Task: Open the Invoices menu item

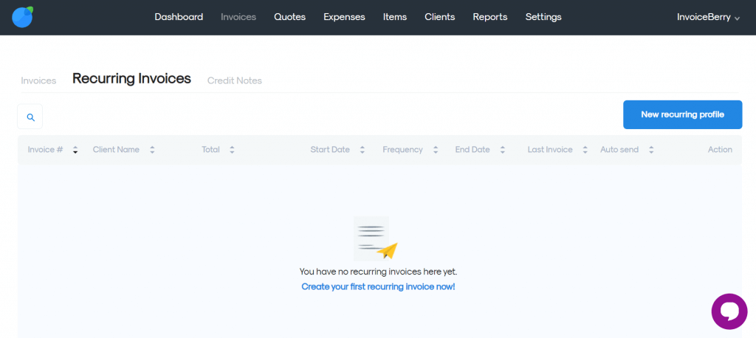Action: click(238, 17)
